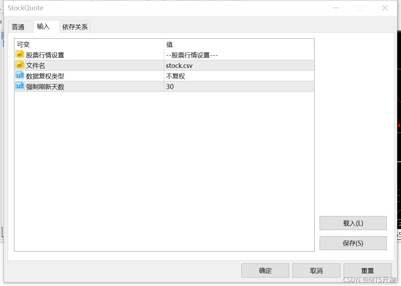Click the --股票行情设置--- value cell
Image resolution: width=401 pixels, height=286 pixels.
click(192, 55)
